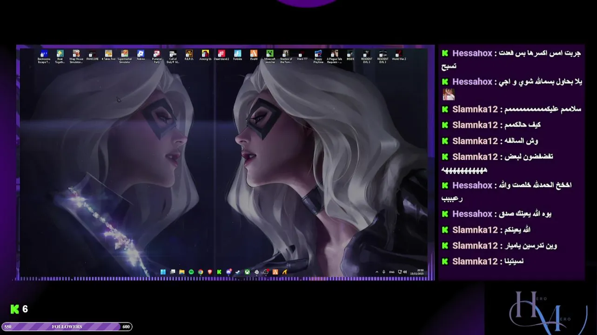
Task: Click the followers goal progress bar
Action: pyautogui.click(x=67, y=327)
